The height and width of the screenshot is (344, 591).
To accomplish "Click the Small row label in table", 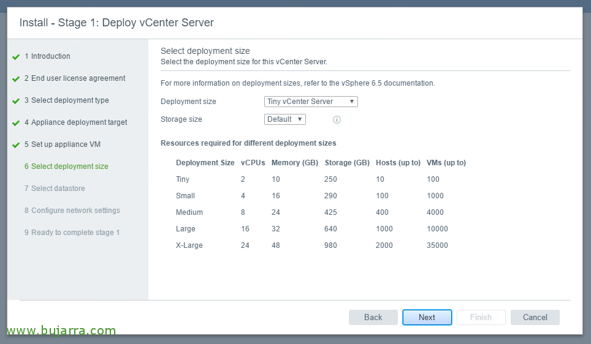I will 185,196.
